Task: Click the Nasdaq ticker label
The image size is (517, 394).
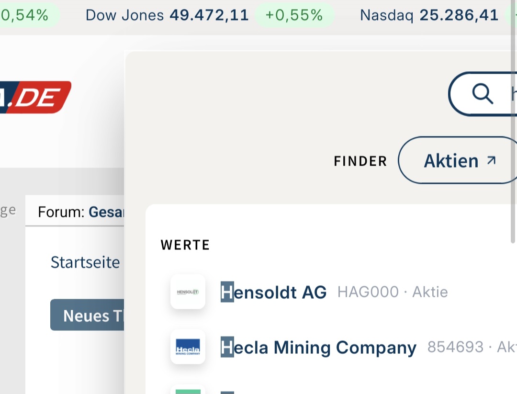Action: click(x=387, y=15)
